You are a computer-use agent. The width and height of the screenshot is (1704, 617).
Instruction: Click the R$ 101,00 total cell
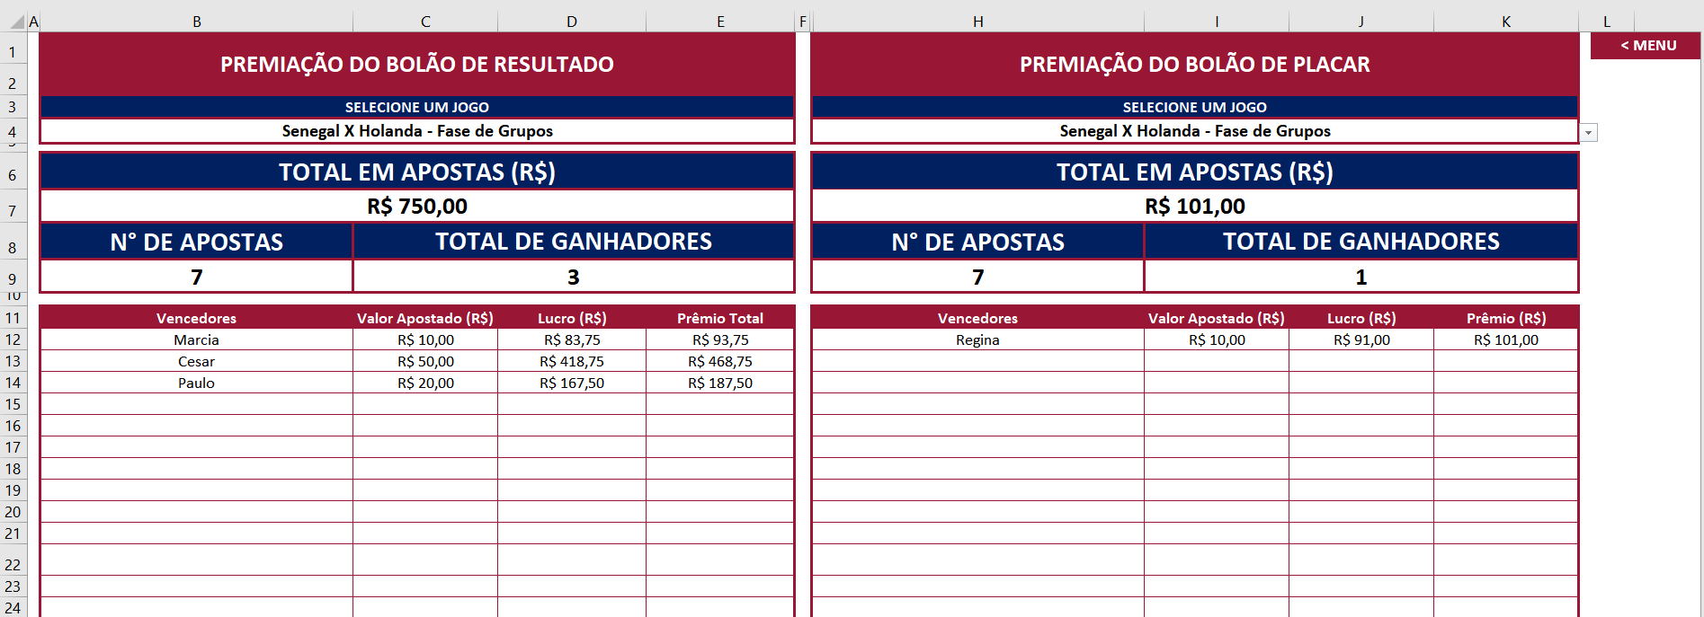[1194, 207]
